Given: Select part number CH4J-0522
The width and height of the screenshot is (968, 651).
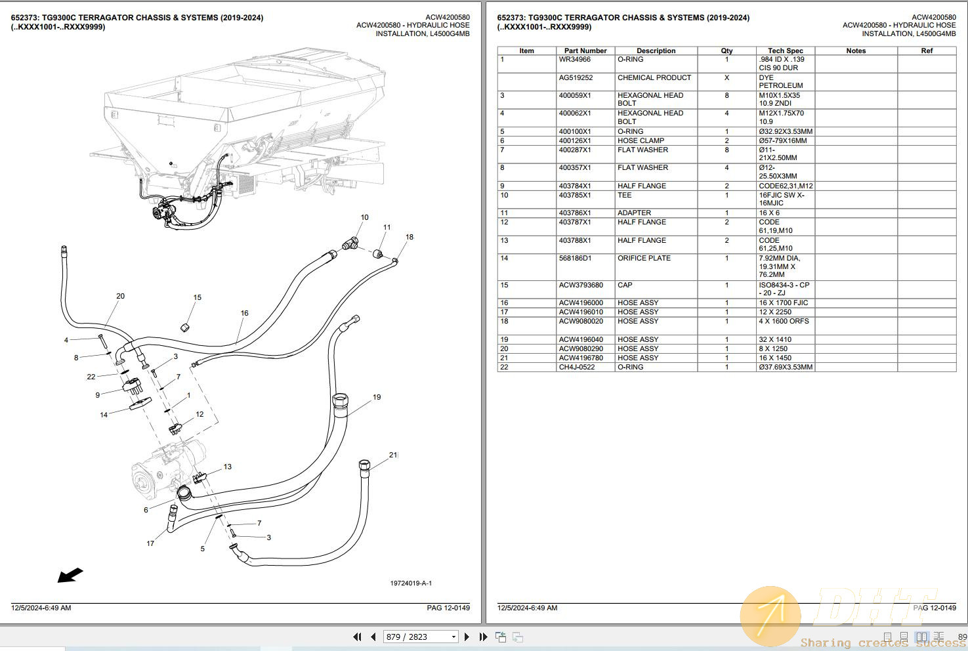Looking at the screenshot, I should (577, 367).
